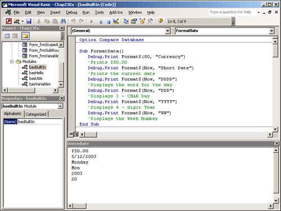Close the Project explorer pane
281x211 pixels.
tap(62, 28)
